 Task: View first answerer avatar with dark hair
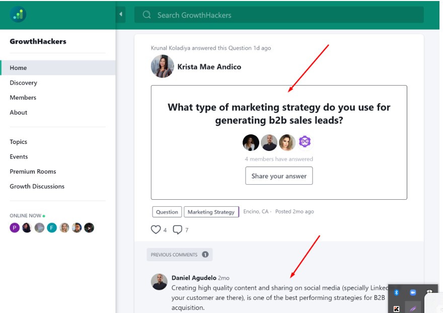(x=251, y=142)
